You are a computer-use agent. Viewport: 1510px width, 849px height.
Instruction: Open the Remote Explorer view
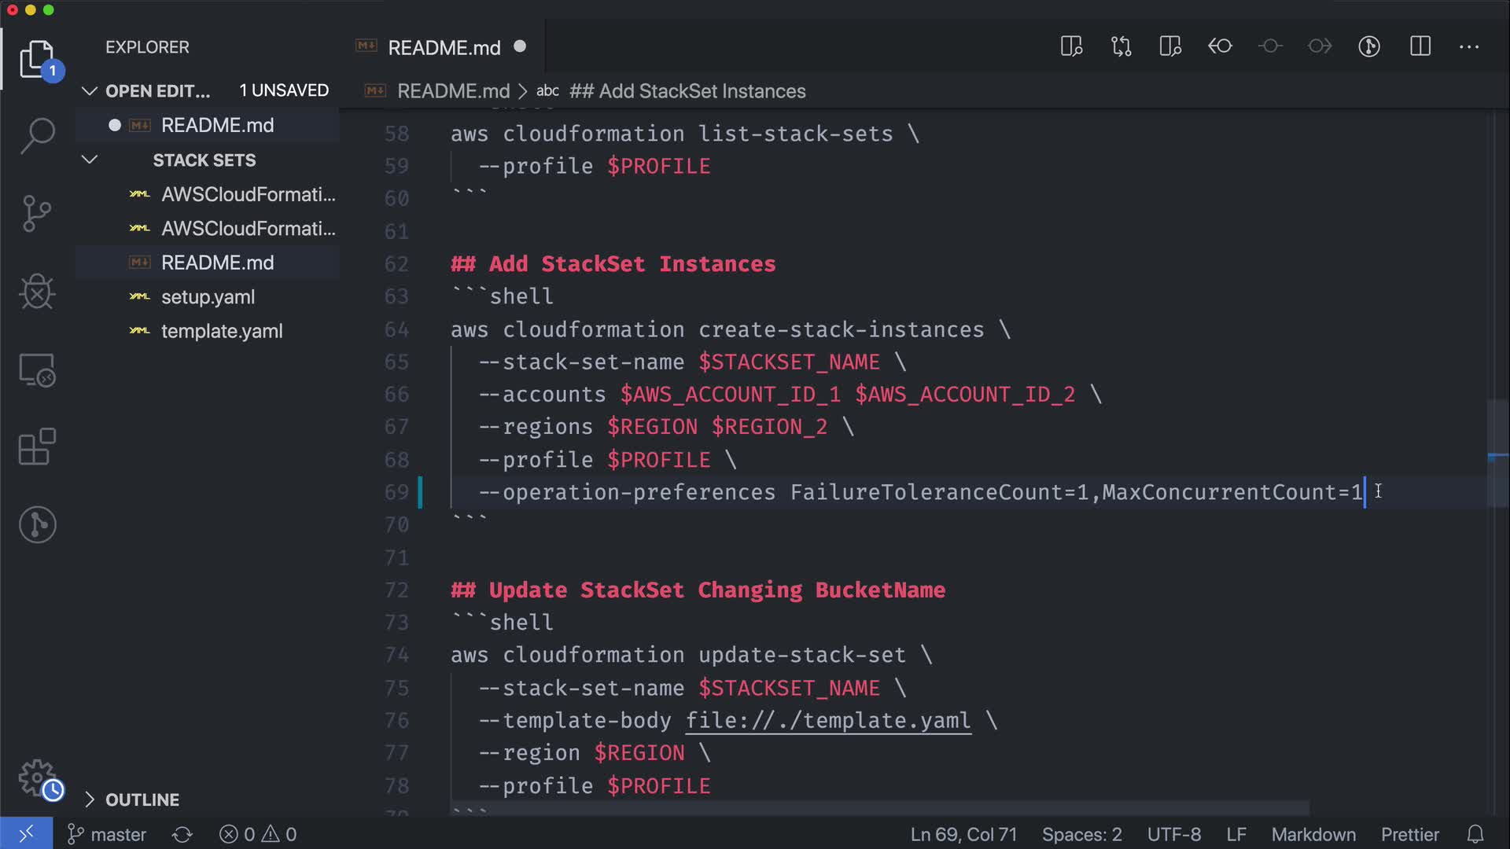coord(37,369)
